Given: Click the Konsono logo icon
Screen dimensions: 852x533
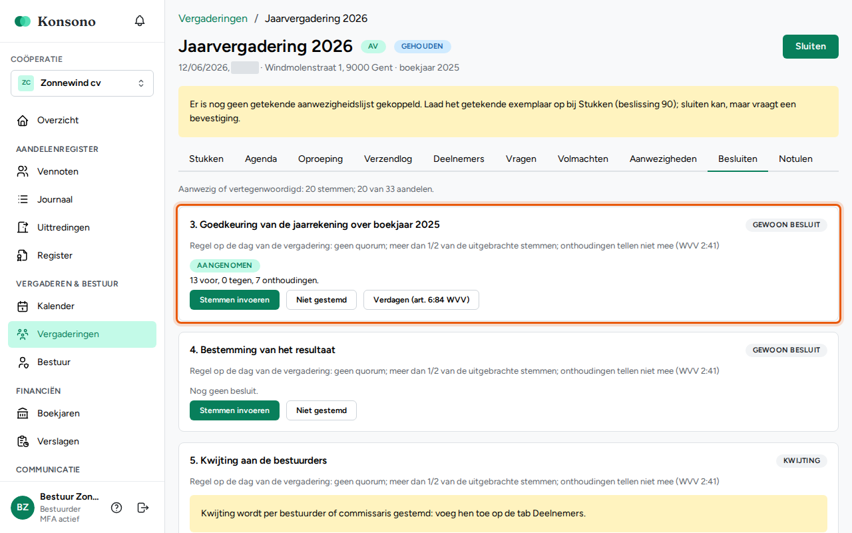Looking at the screenshot, I should tap(23, 21).
